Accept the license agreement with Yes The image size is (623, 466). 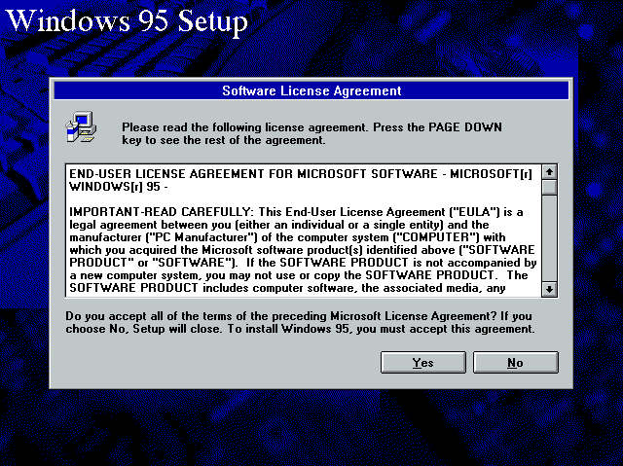pos(423,363)
